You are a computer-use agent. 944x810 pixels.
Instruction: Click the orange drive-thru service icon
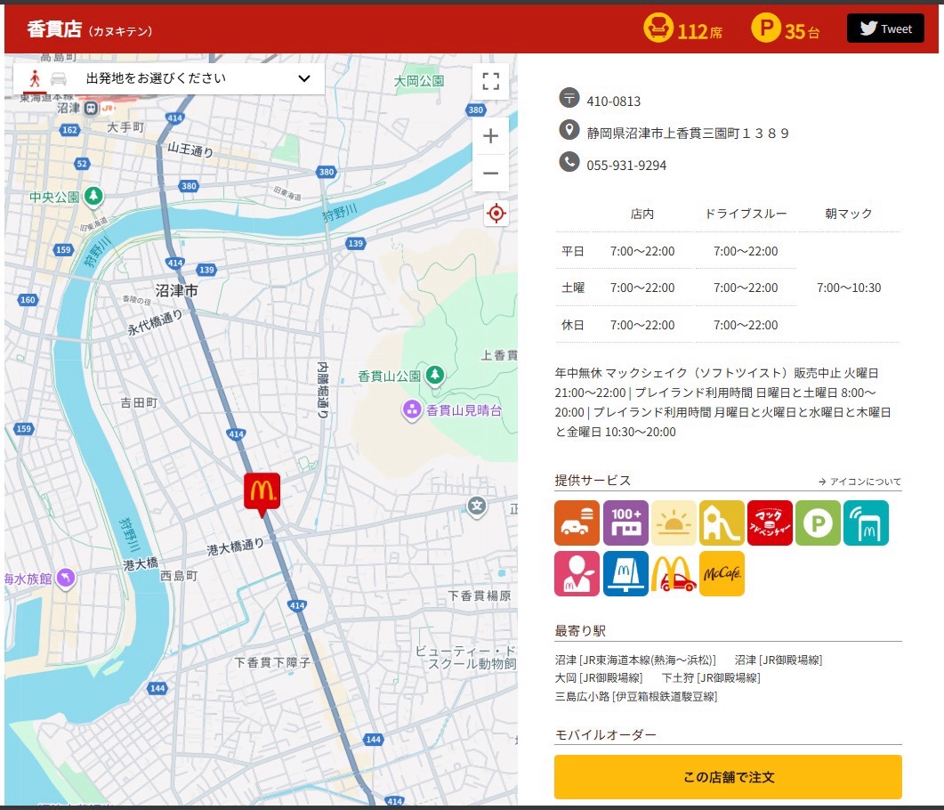point(577,522)
